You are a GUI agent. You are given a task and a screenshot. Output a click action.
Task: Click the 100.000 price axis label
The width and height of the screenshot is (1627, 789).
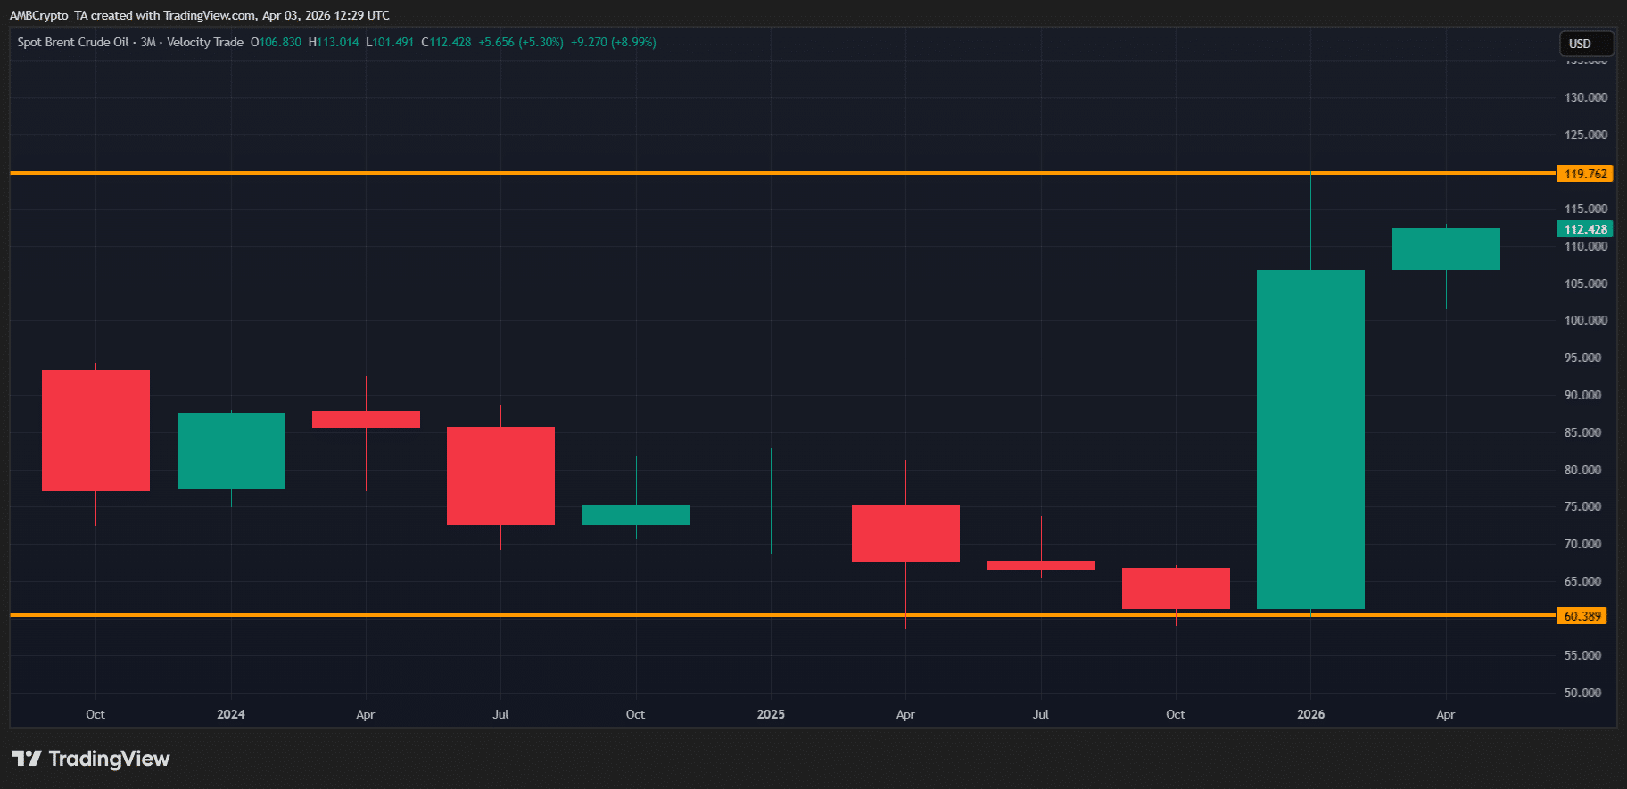tap(1585, 320)
